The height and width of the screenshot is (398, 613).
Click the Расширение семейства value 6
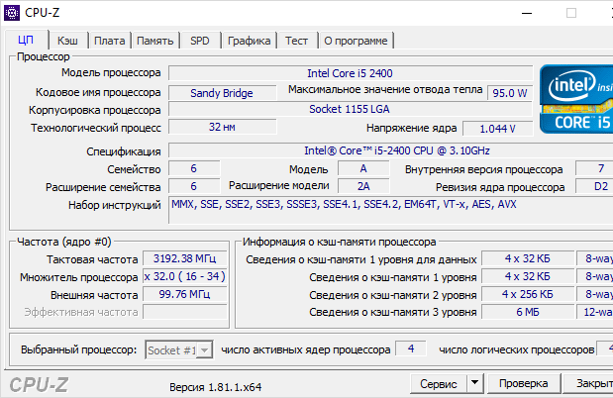(194, 186)
